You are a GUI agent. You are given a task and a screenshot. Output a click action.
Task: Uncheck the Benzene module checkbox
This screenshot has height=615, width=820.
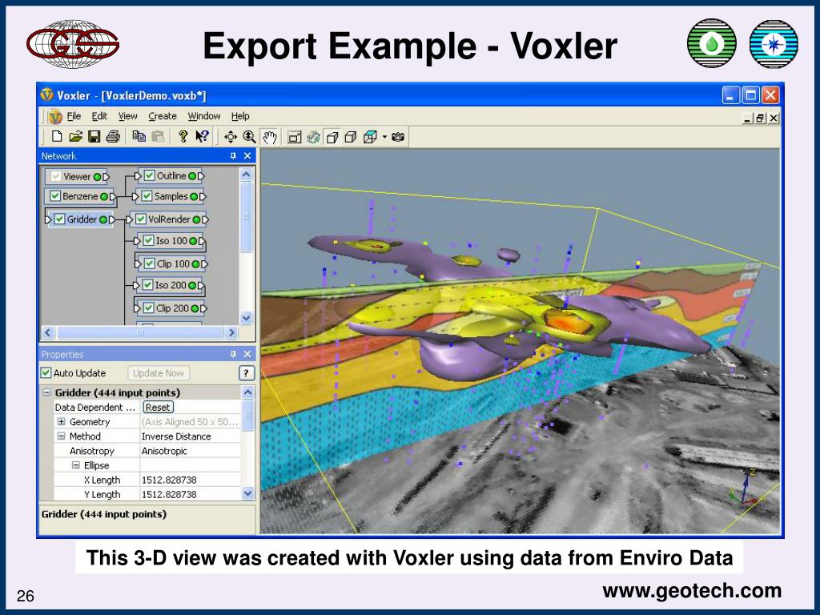55,196
